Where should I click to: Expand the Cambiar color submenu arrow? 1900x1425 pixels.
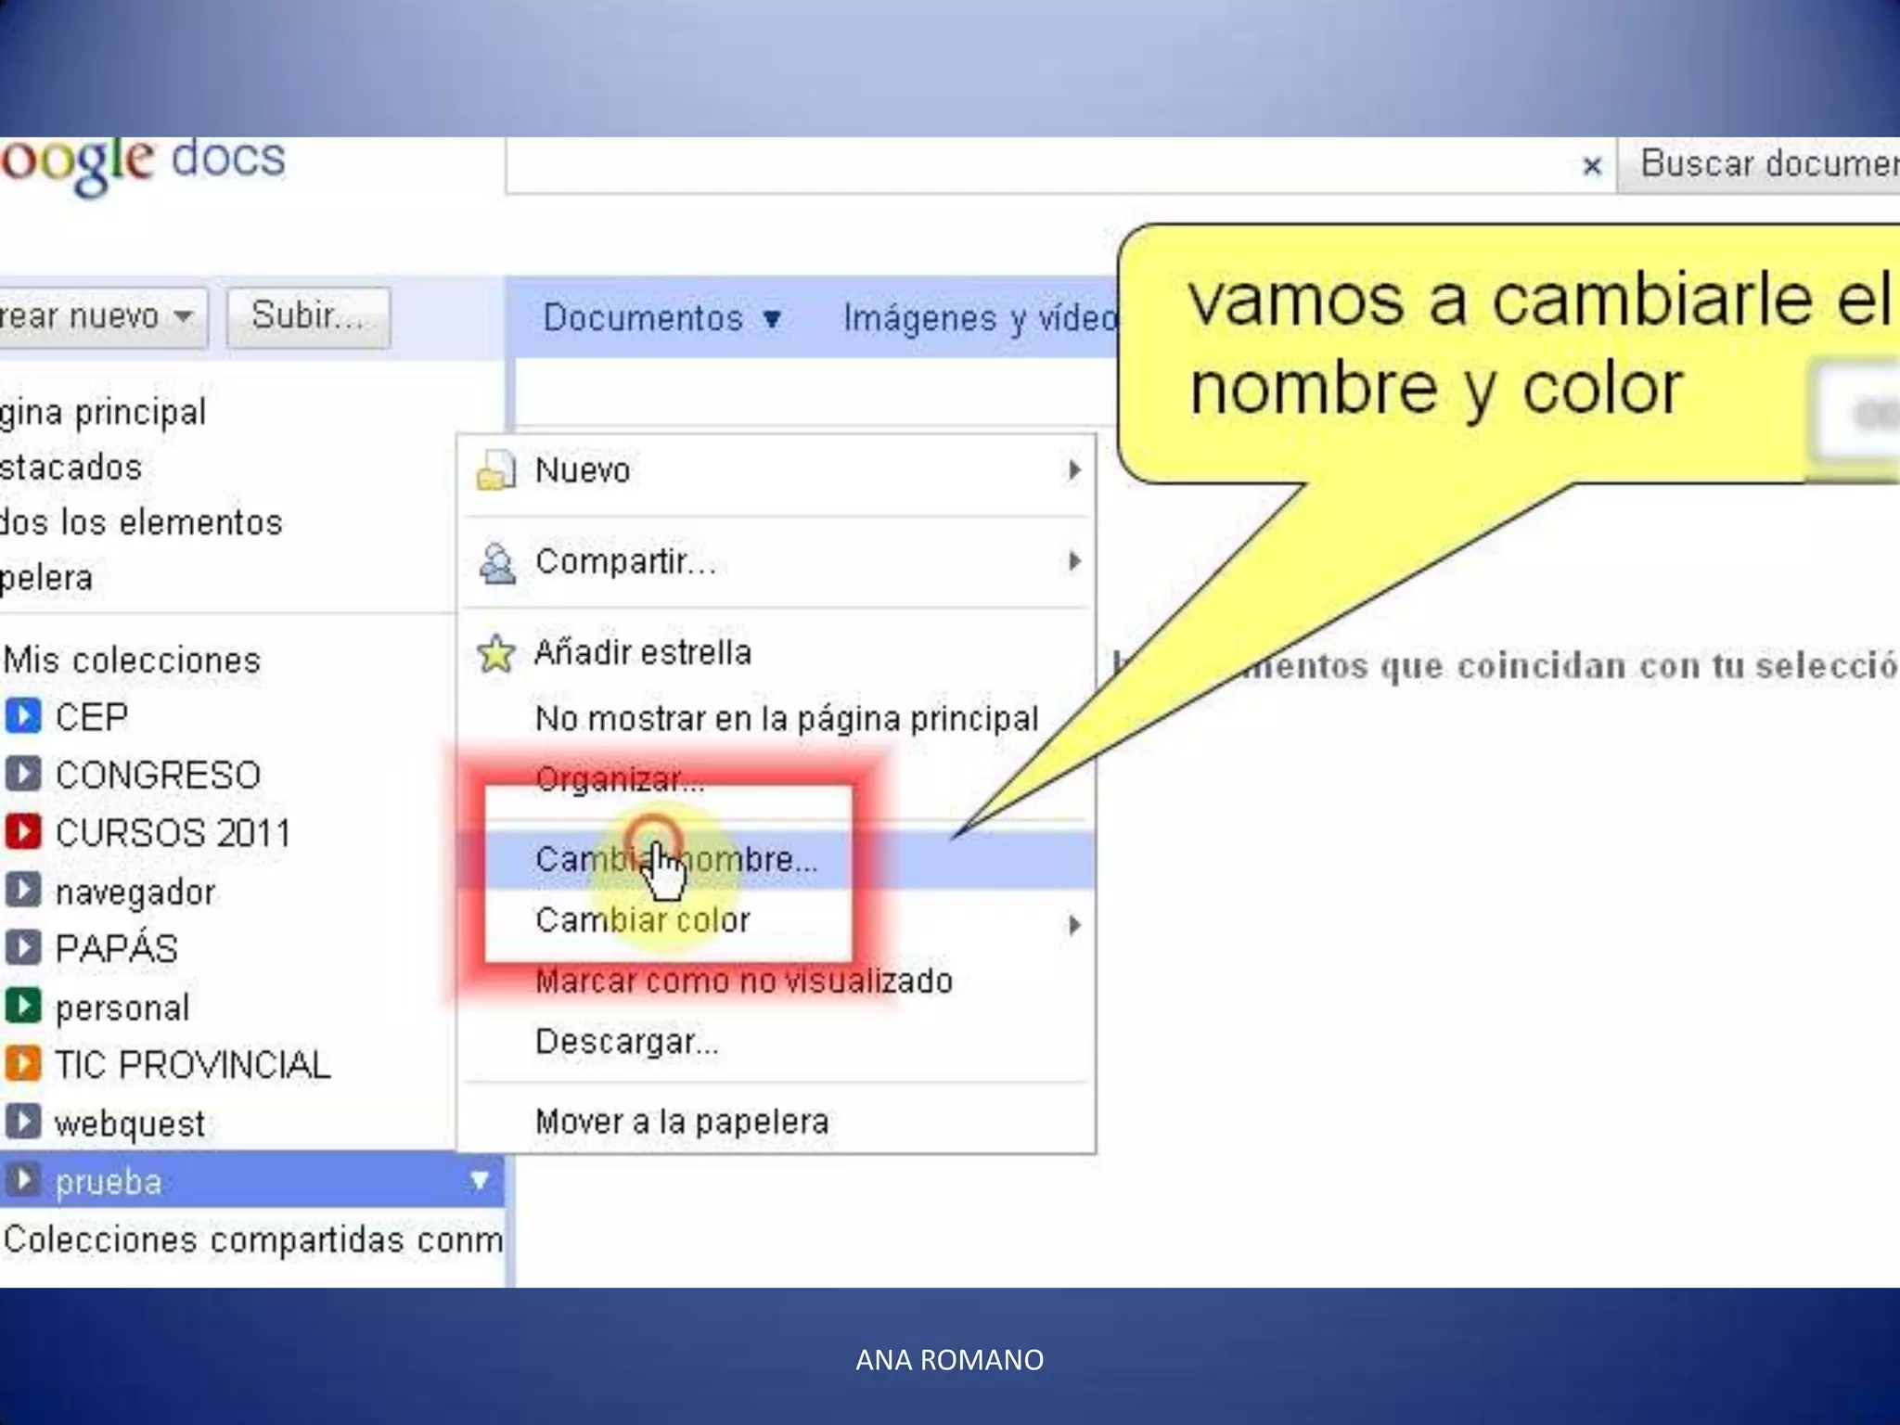click(x=1074, y=924)
